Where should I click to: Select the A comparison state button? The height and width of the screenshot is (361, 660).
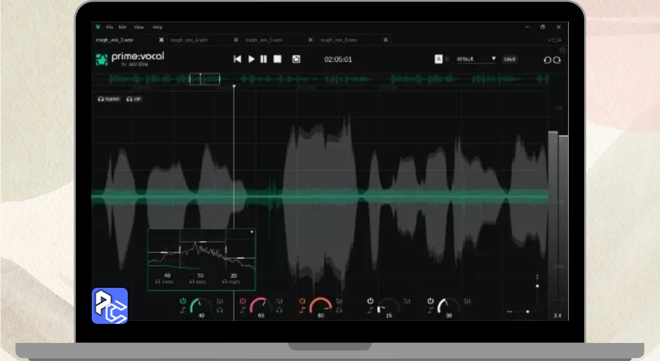[x=438, y=59]
